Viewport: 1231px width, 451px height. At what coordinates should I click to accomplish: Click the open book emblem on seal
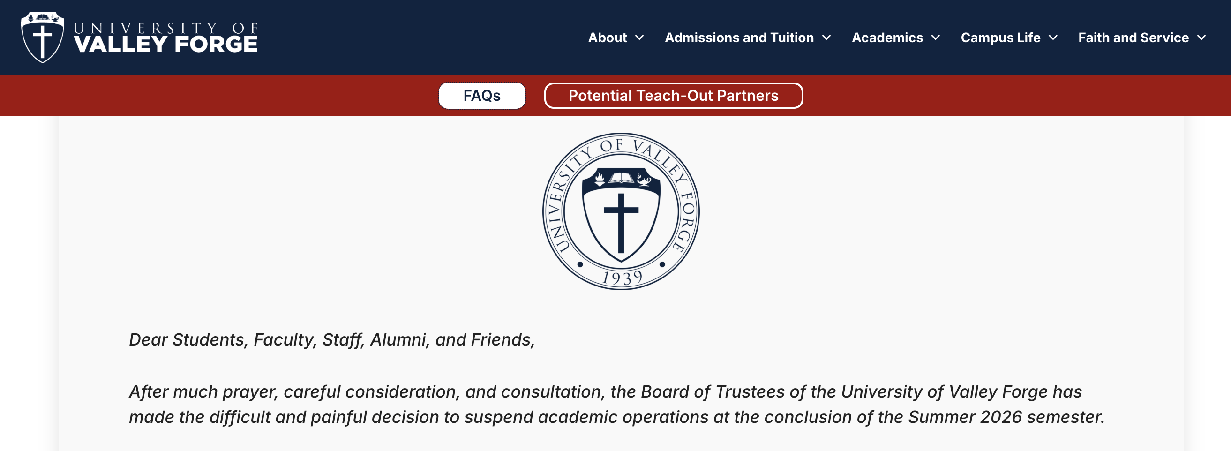coord(621,179)
